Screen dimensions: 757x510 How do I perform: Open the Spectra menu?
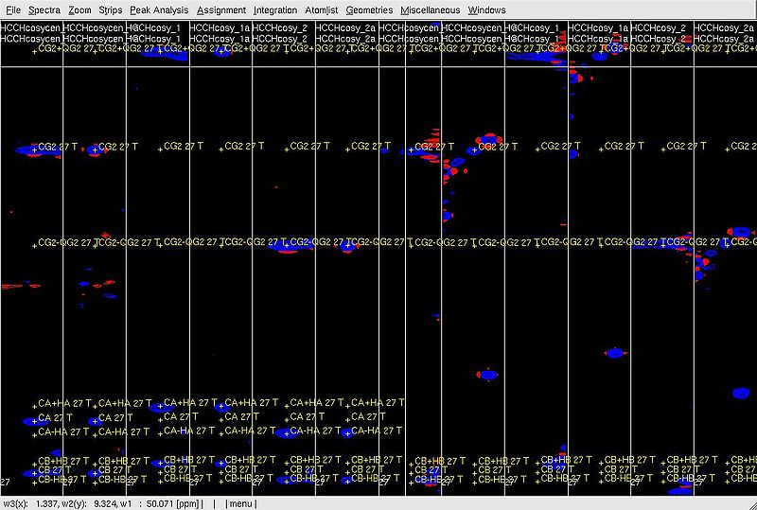(44, 9)
